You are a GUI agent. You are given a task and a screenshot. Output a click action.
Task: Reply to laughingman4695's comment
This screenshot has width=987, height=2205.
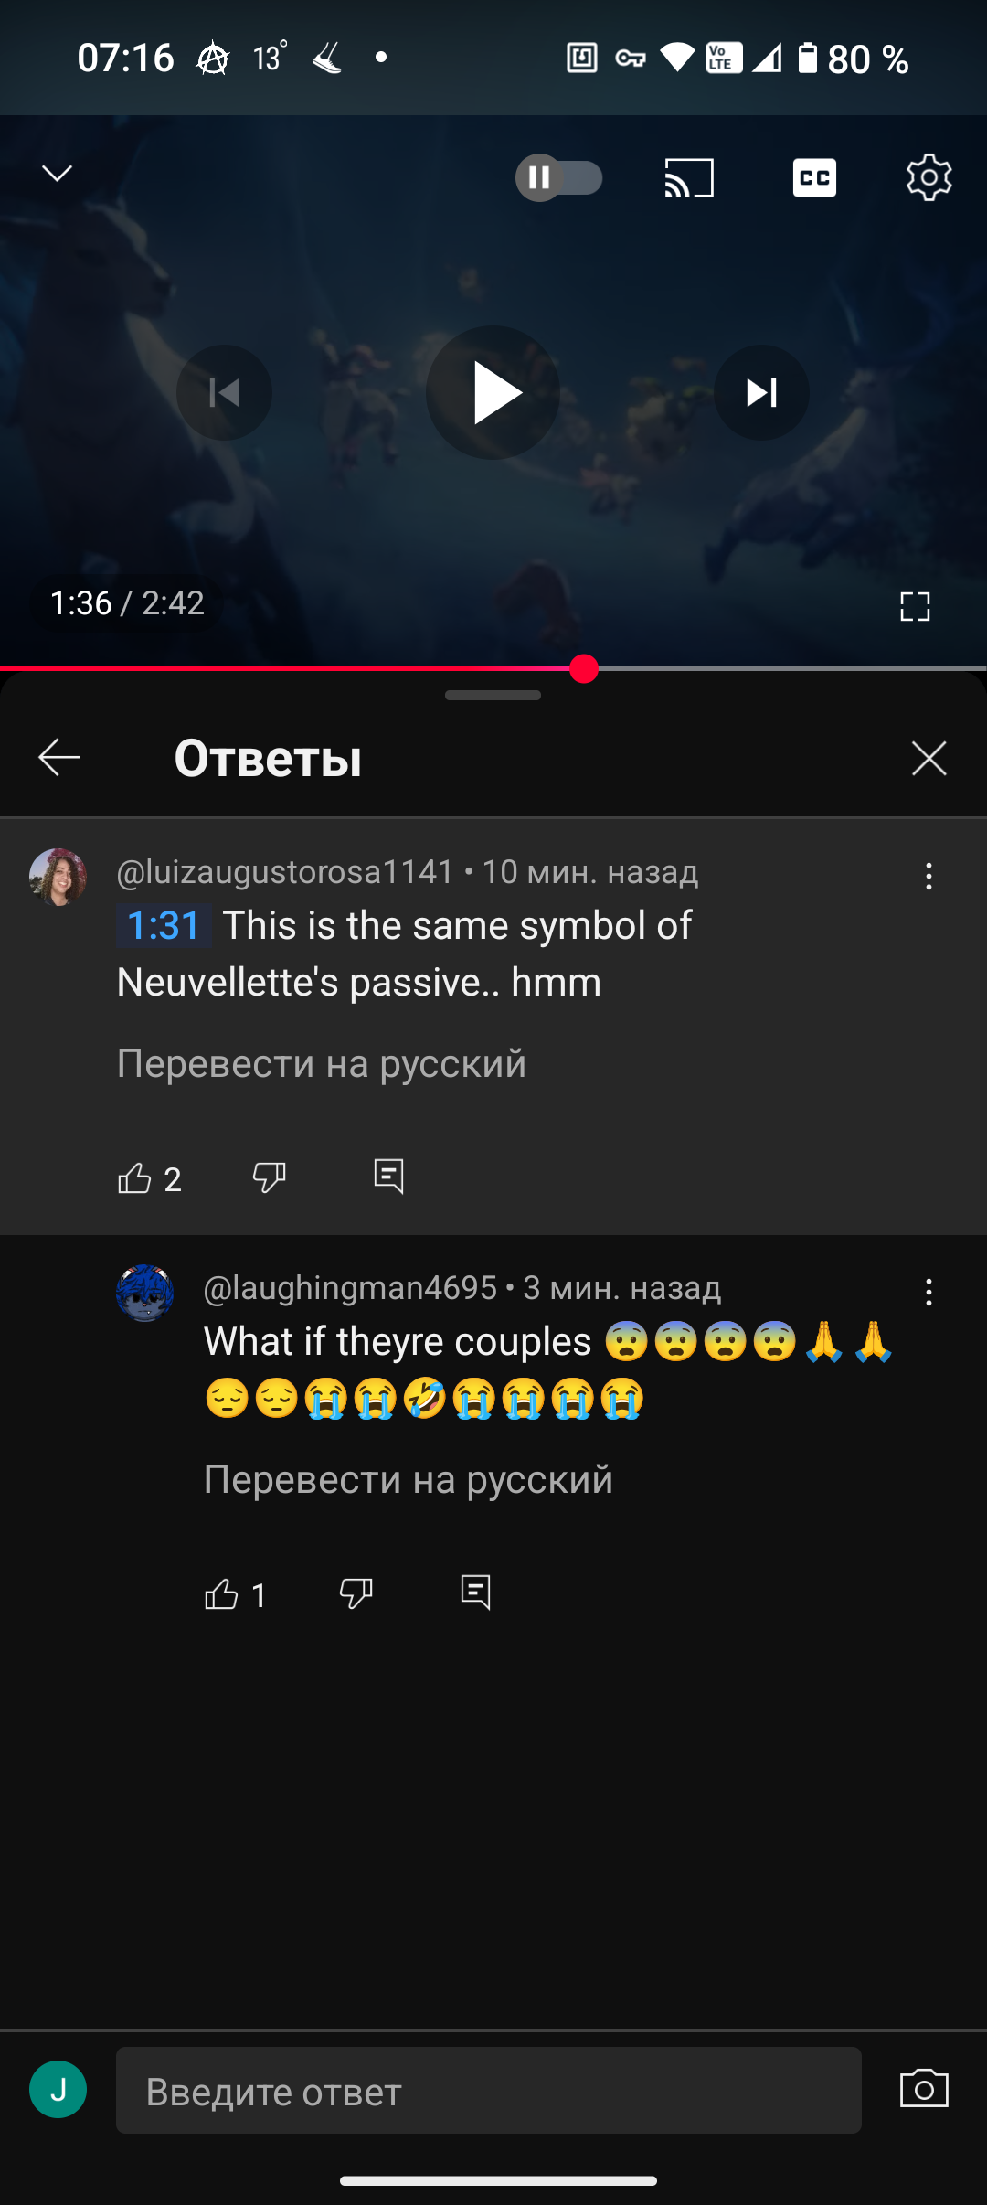click(x=475, y=1592)
